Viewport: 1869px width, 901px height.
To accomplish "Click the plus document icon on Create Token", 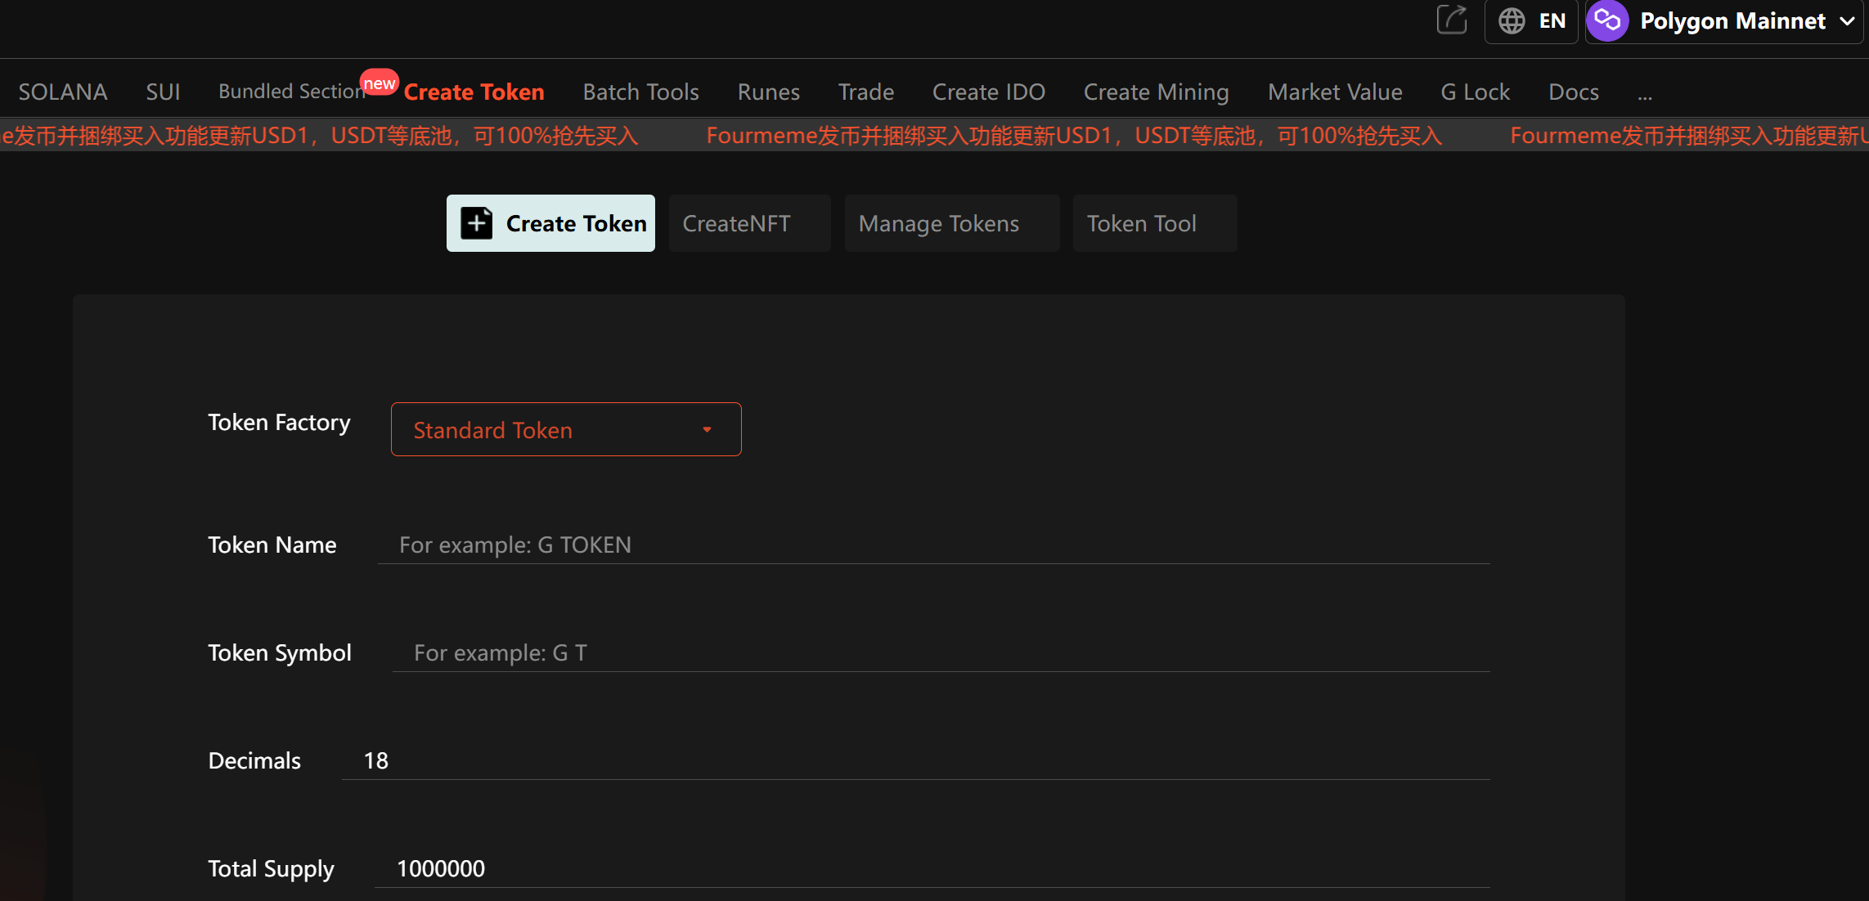I will click(477, 223).
